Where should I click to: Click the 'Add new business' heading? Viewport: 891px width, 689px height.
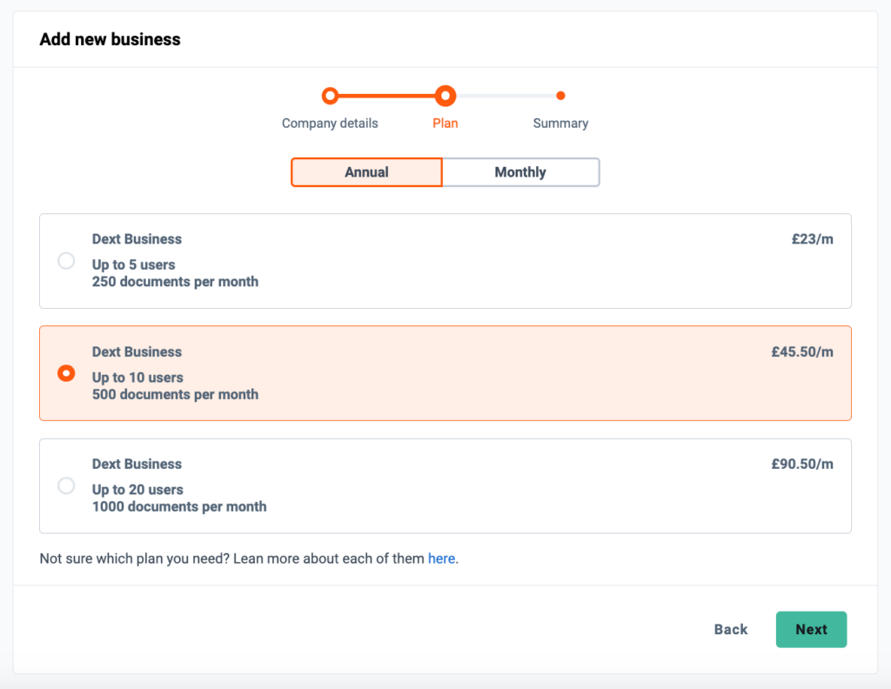pos(111,39)
